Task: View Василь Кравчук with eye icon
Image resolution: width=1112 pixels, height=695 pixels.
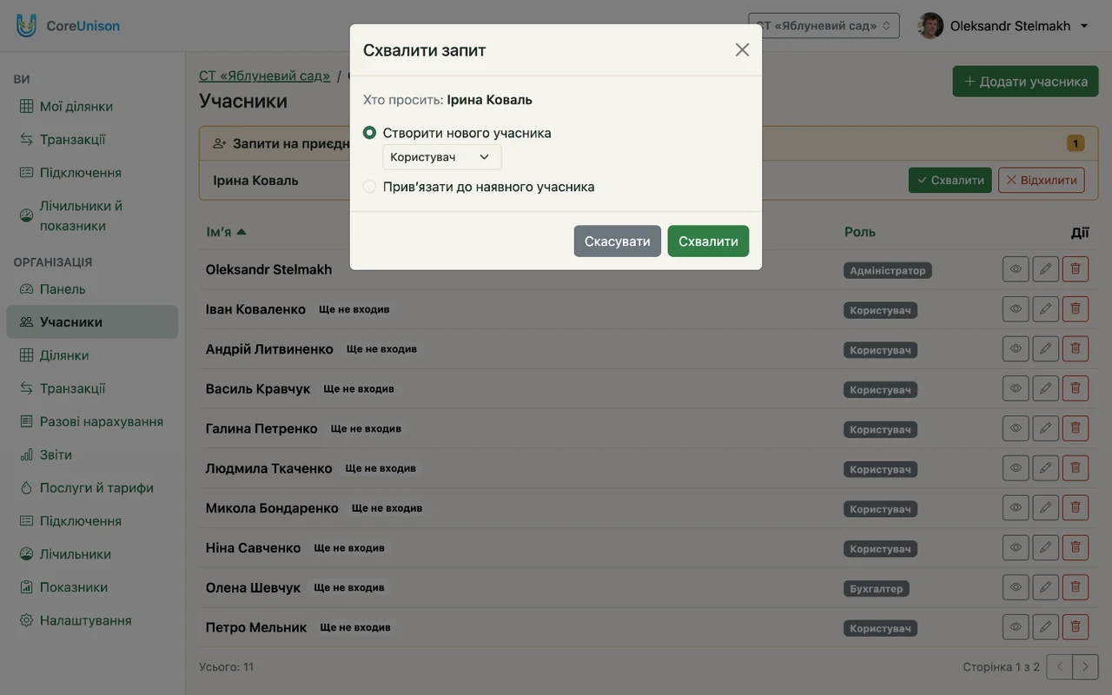Action: tap(1016, 388)
